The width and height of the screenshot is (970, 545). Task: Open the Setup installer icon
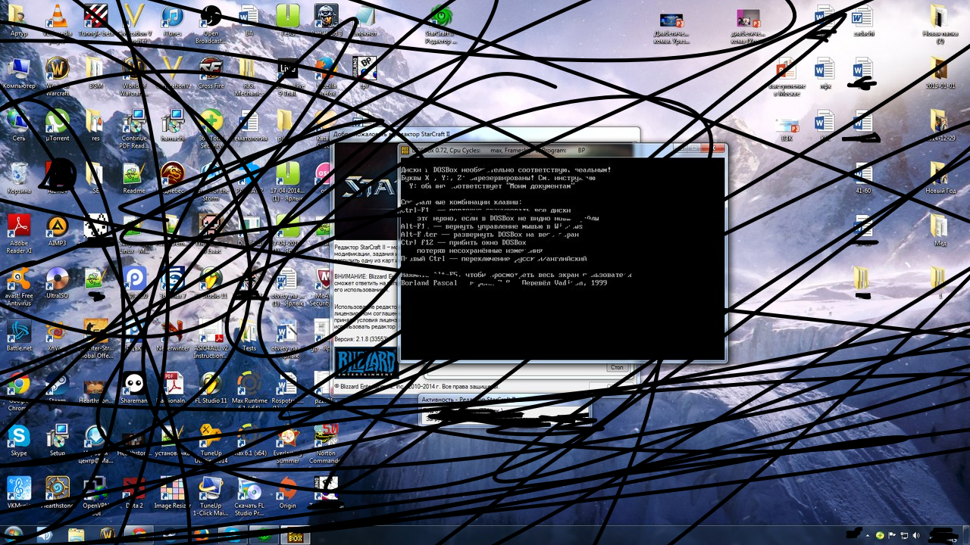coord(57,441)
